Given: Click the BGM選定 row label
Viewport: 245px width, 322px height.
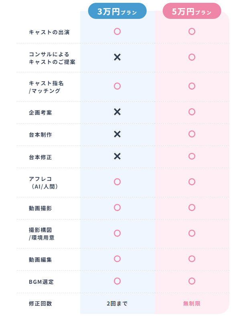Looking at the screenshot, I should pos(41,281).
